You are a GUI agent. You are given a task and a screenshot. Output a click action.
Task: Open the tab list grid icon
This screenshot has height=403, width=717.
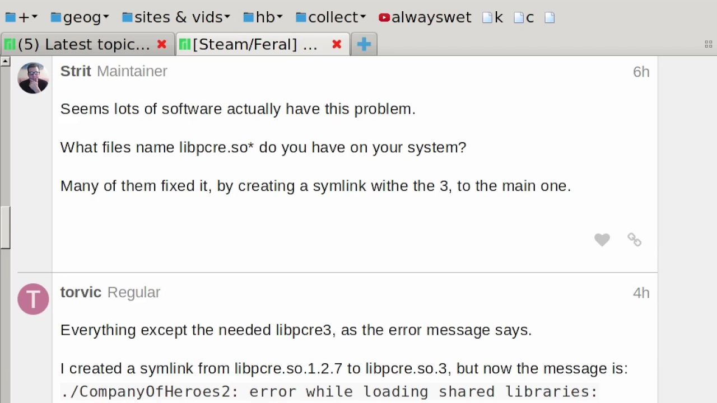pos(709,44)
